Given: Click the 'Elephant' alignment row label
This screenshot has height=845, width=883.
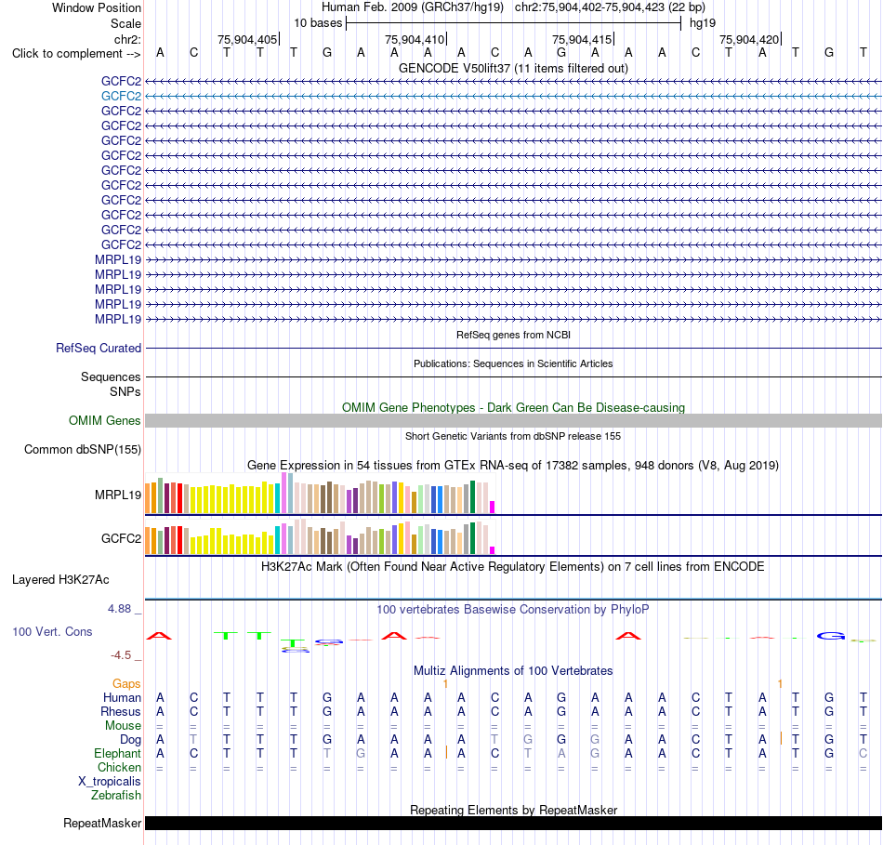Looking at the screenshot, I should [118, 754].
